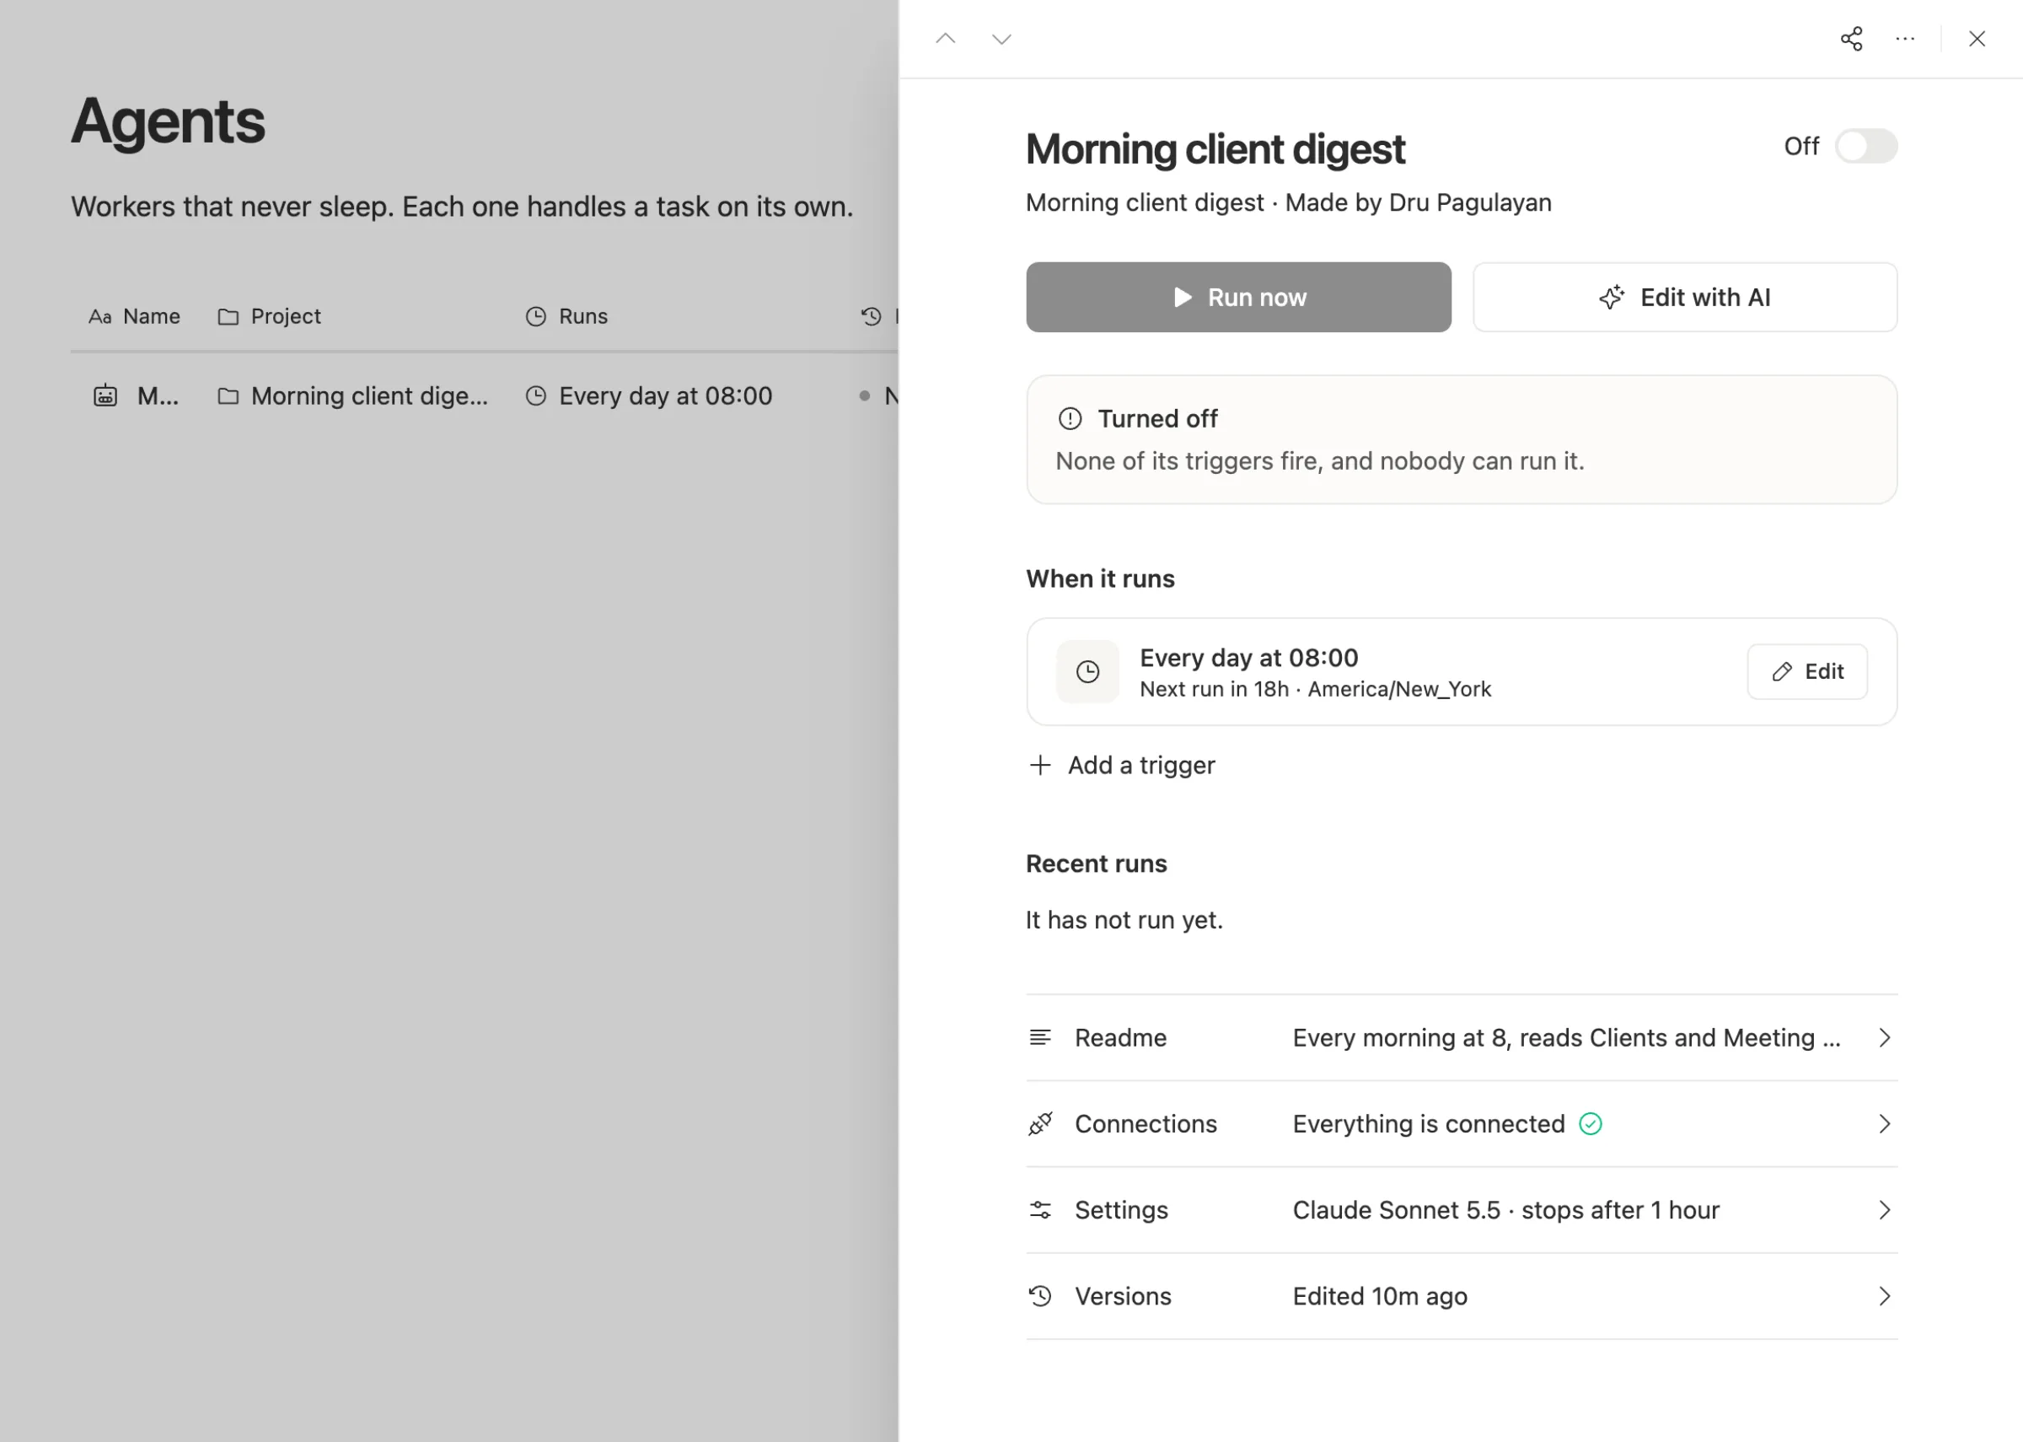Click the Settings sliders icon

coord(1040,1209)
